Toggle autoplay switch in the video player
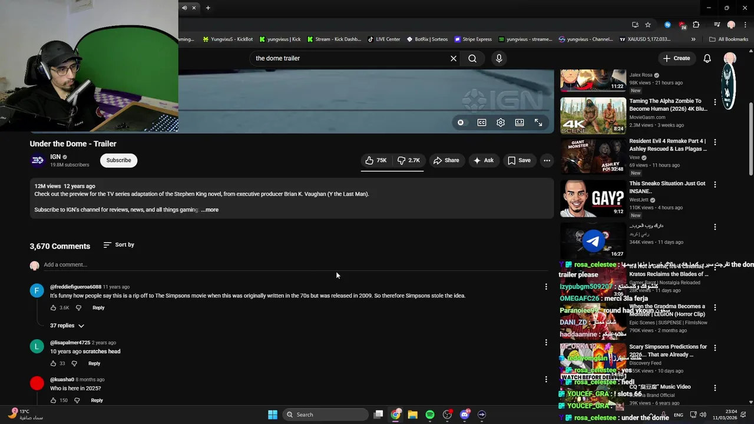Screen dimensions: 754x424 pyautogui.click(x=461, y=122)
